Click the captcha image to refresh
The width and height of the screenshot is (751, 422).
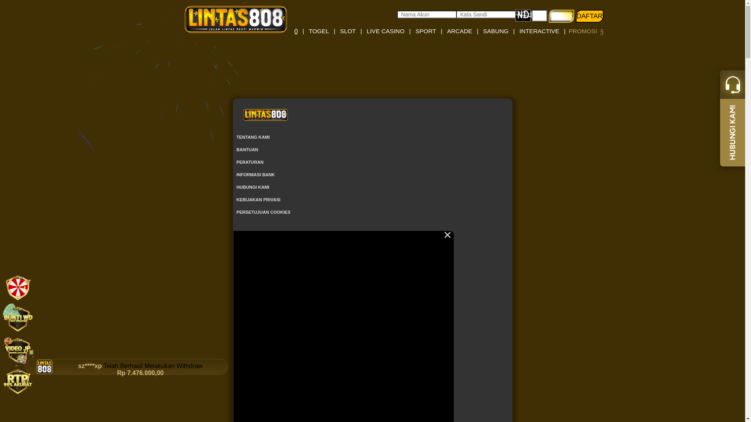coord(523,16)
